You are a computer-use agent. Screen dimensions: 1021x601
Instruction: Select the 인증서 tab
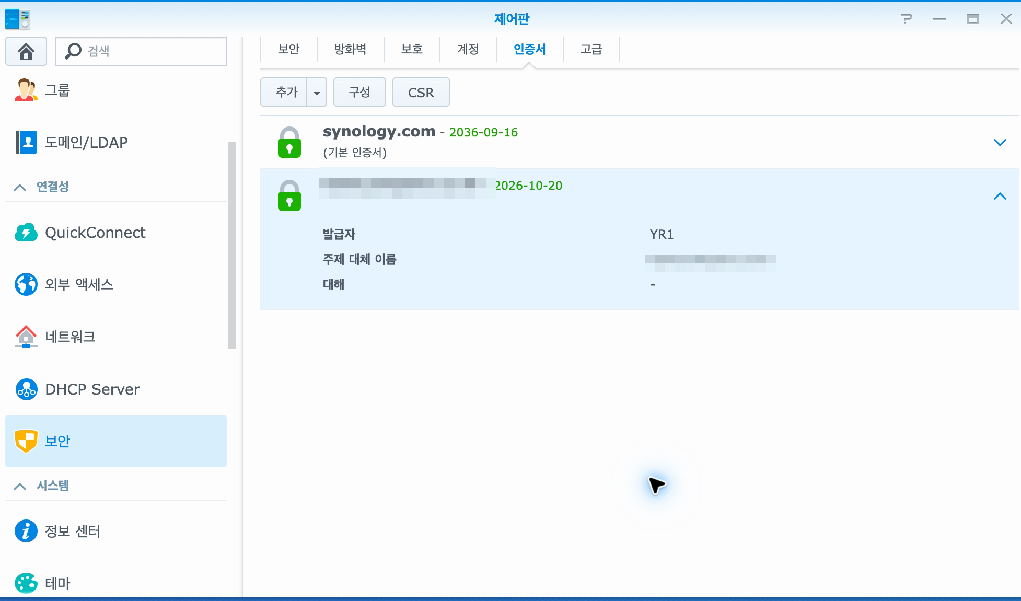click(x=530, y=49)
